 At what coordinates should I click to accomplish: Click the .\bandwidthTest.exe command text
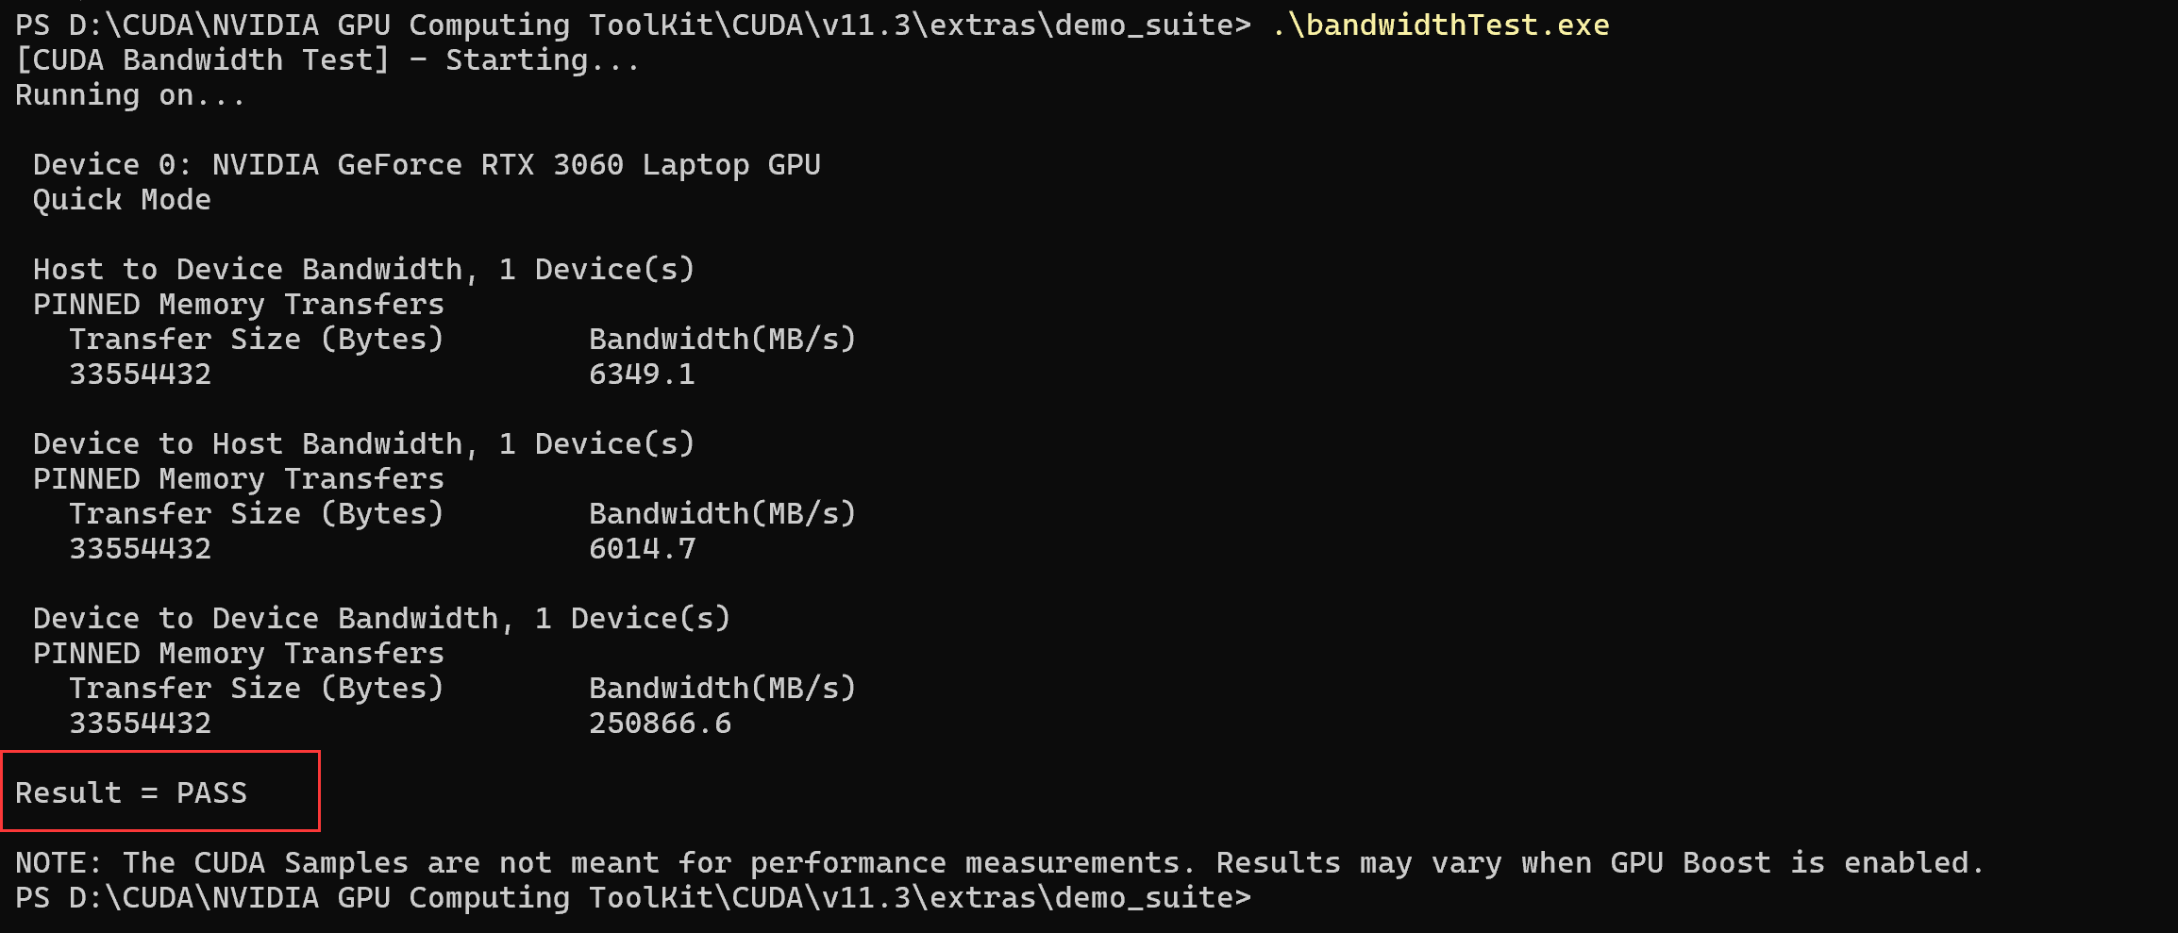(x=1440, y=25)
